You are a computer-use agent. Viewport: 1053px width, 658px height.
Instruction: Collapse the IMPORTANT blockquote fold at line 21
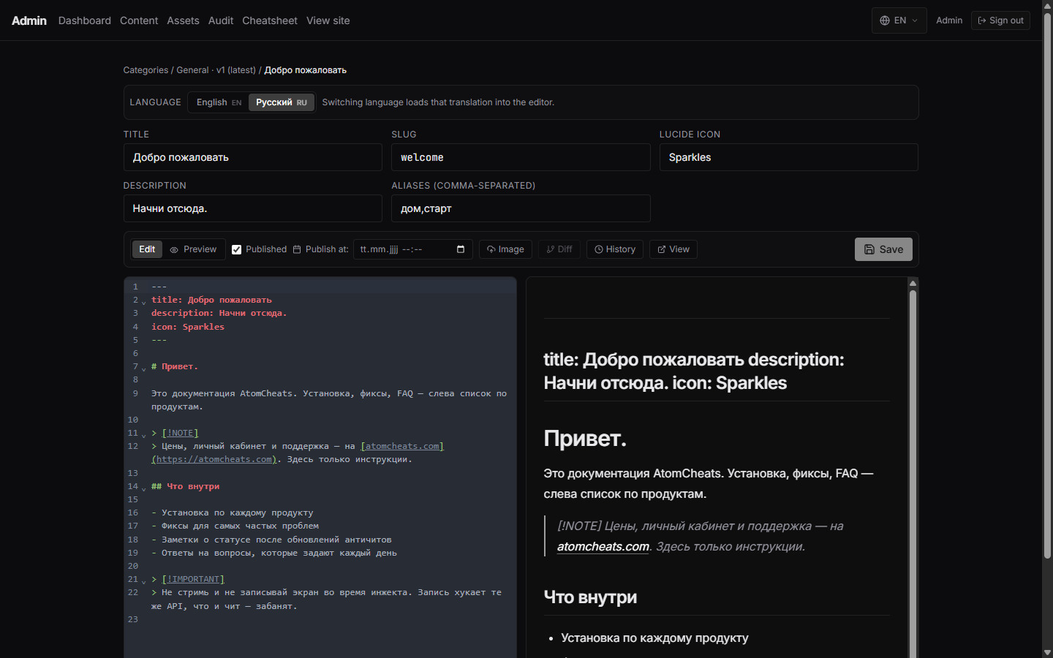coord(144,581)
